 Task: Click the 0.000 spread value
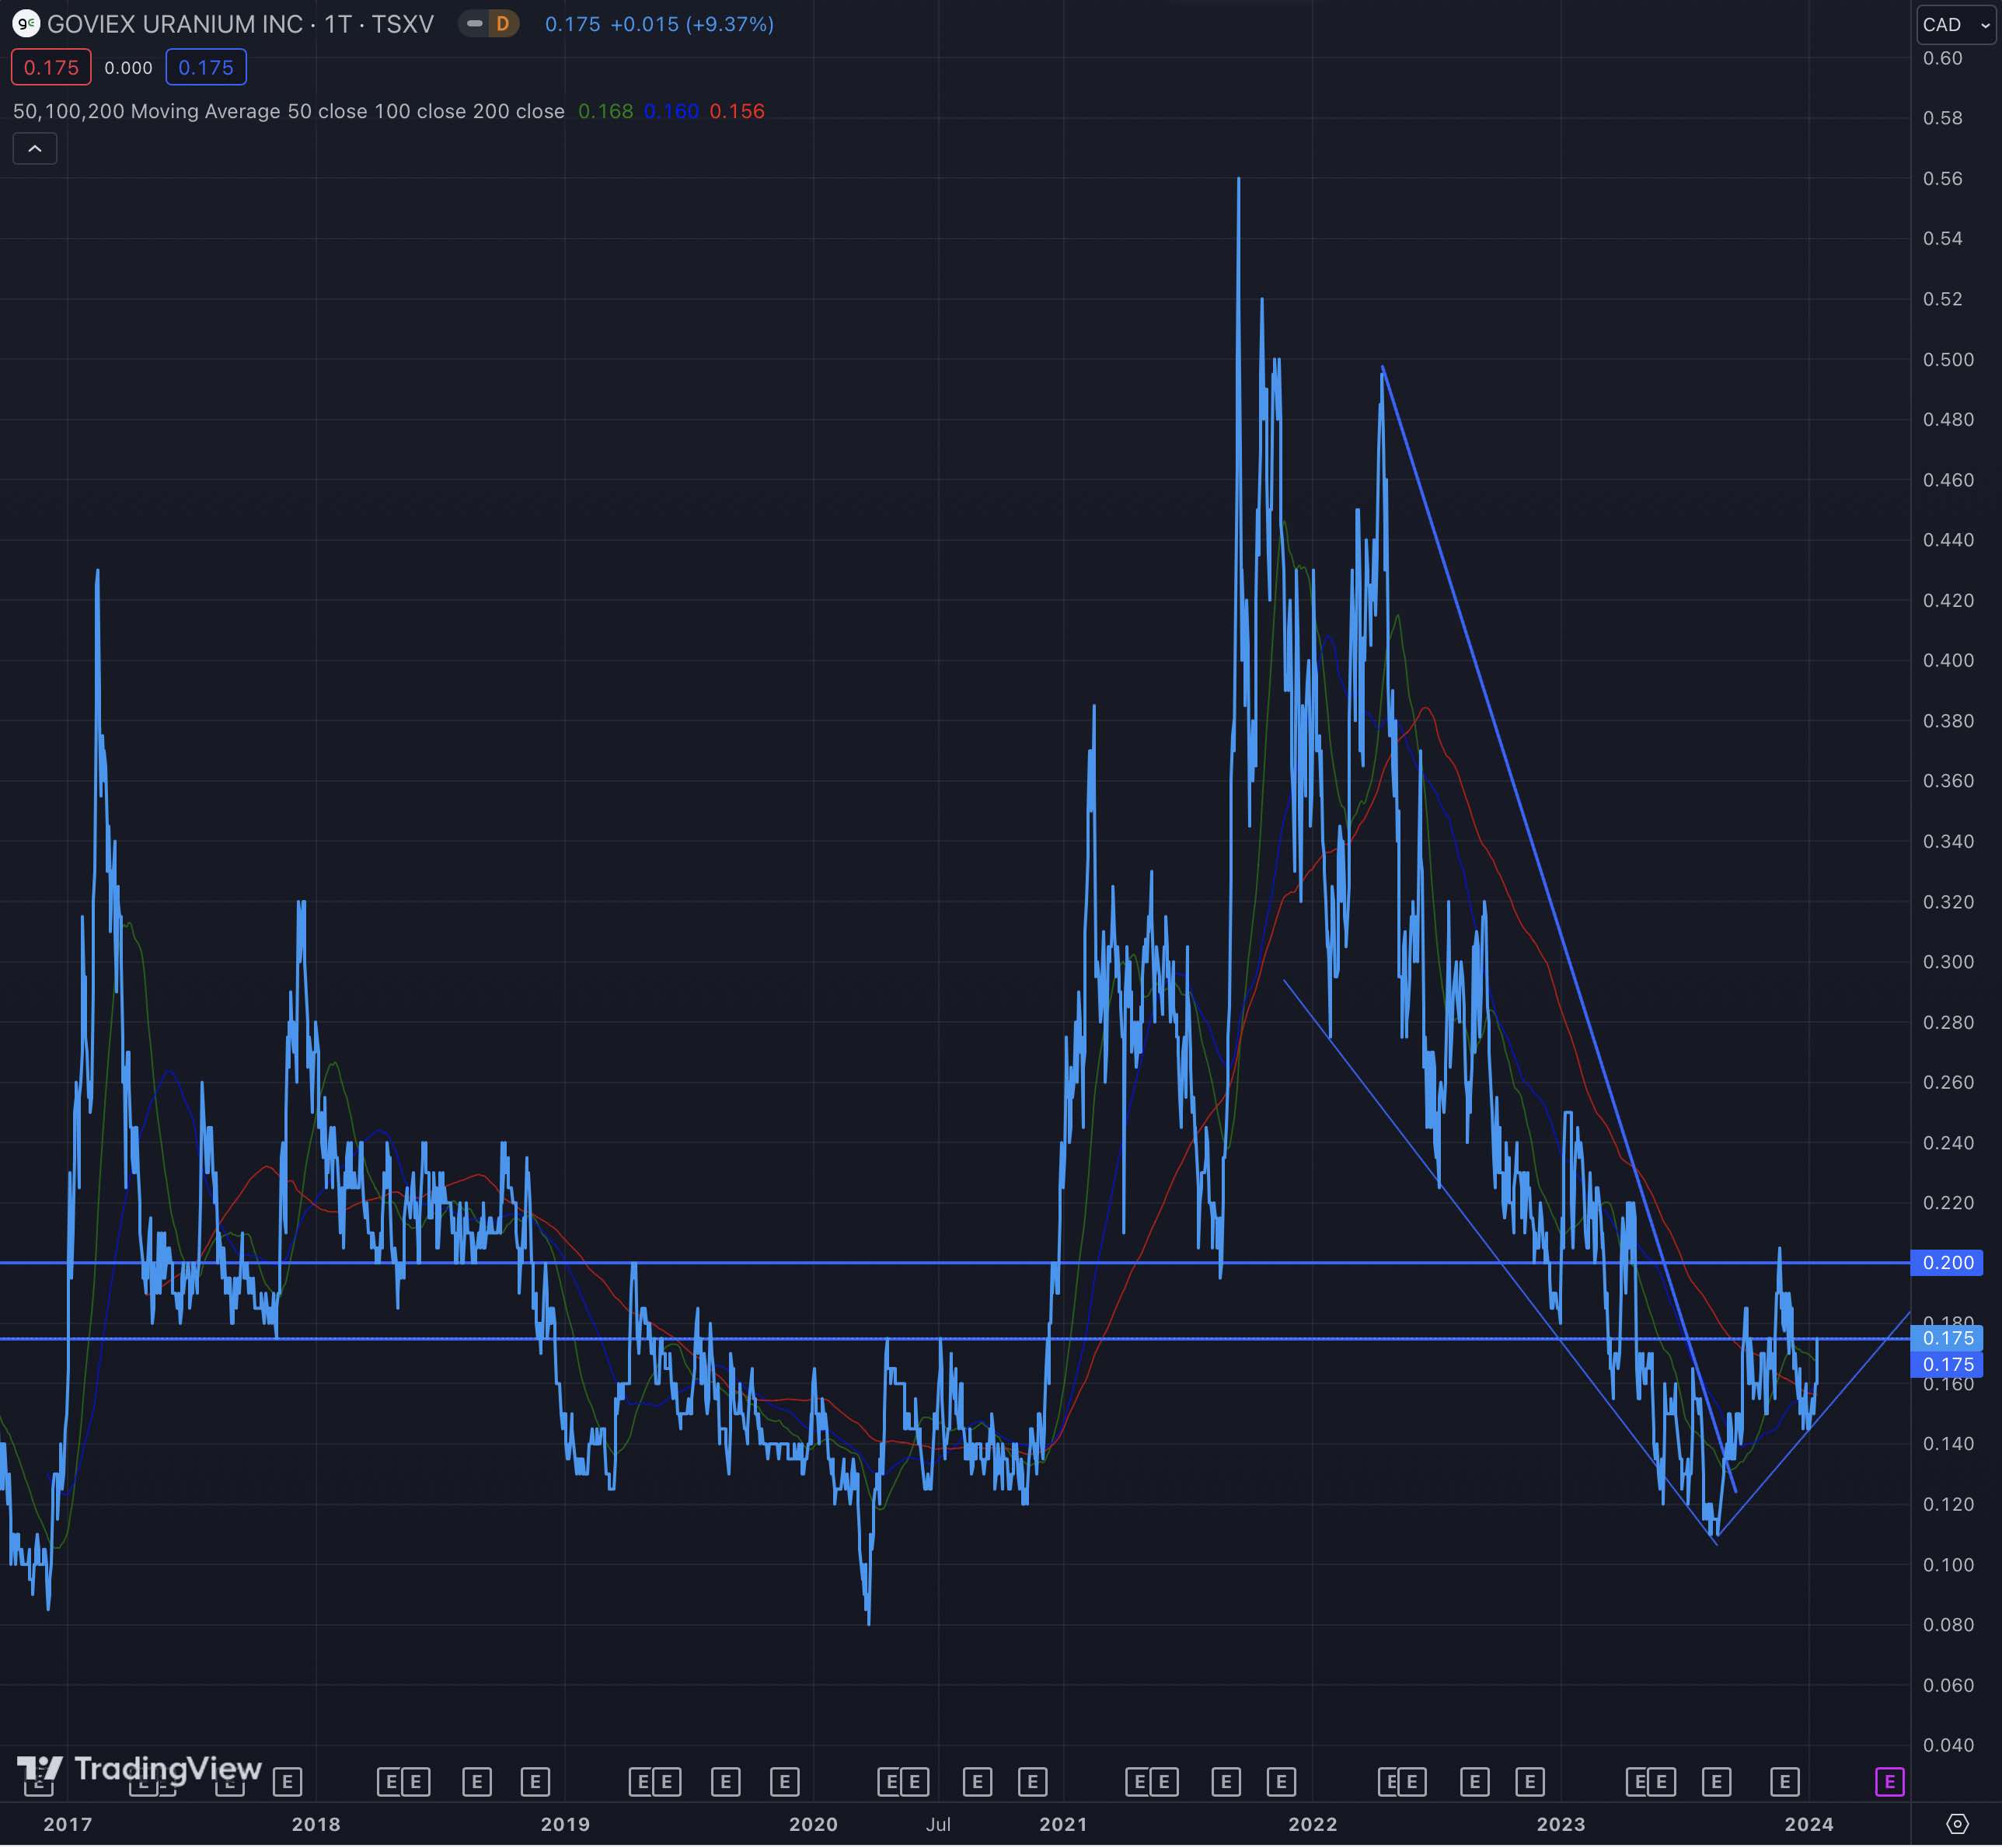(x=128, y=68)
